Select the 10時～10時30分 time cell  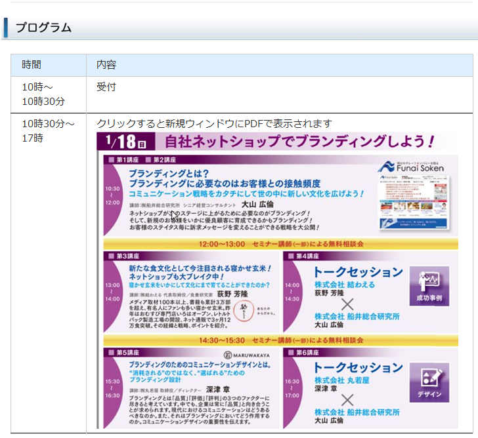(x=49, y=94)
